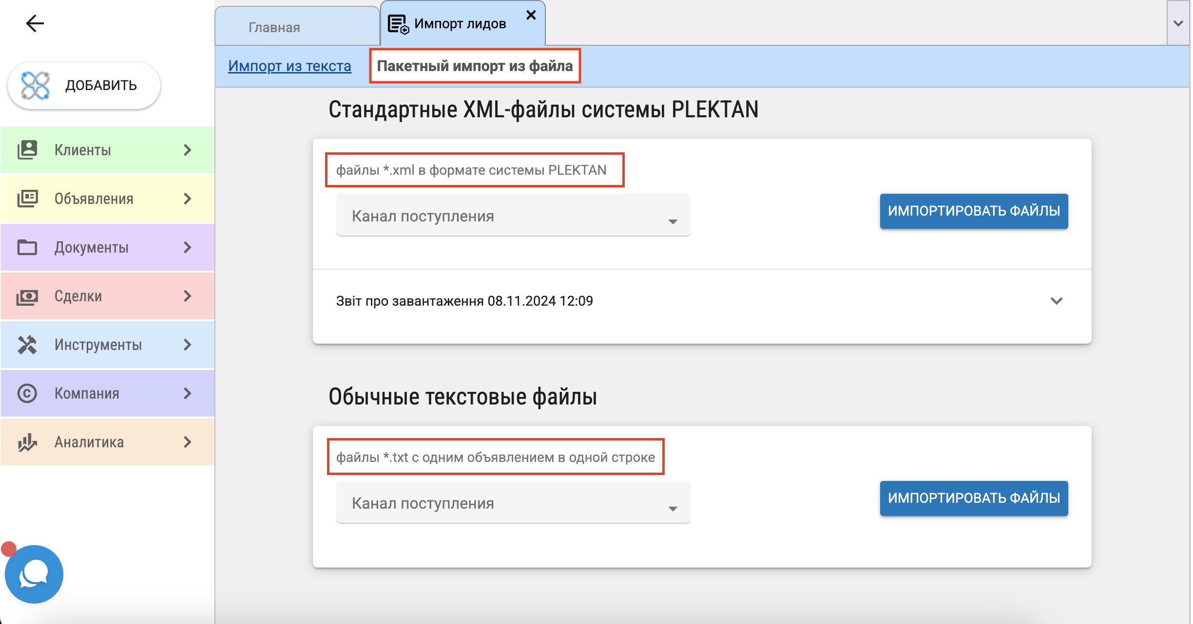Screen dimensions: 1193x624
Task: Open the Инструменты menu item
Action: pos(107,345)
